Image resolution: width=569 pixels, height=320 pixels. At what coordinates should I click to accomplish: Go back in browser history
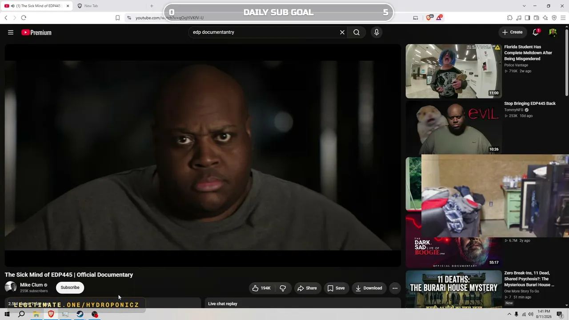coord(6,18)
